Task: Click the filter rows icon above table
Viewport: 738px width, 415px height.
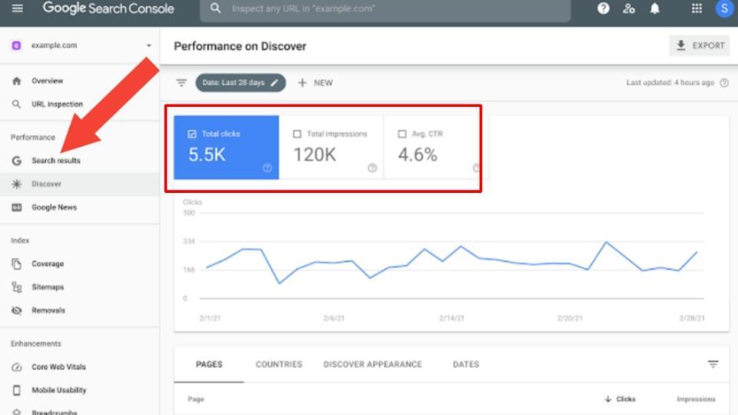Action: pyautogui.click(x=713, y=364)
